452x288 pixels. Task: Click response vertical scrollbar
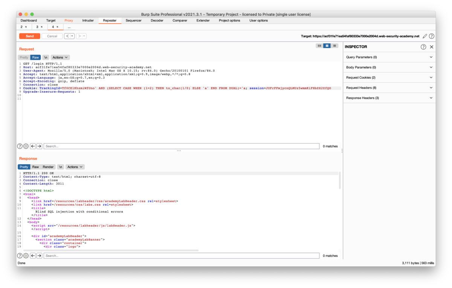(340, 181)
